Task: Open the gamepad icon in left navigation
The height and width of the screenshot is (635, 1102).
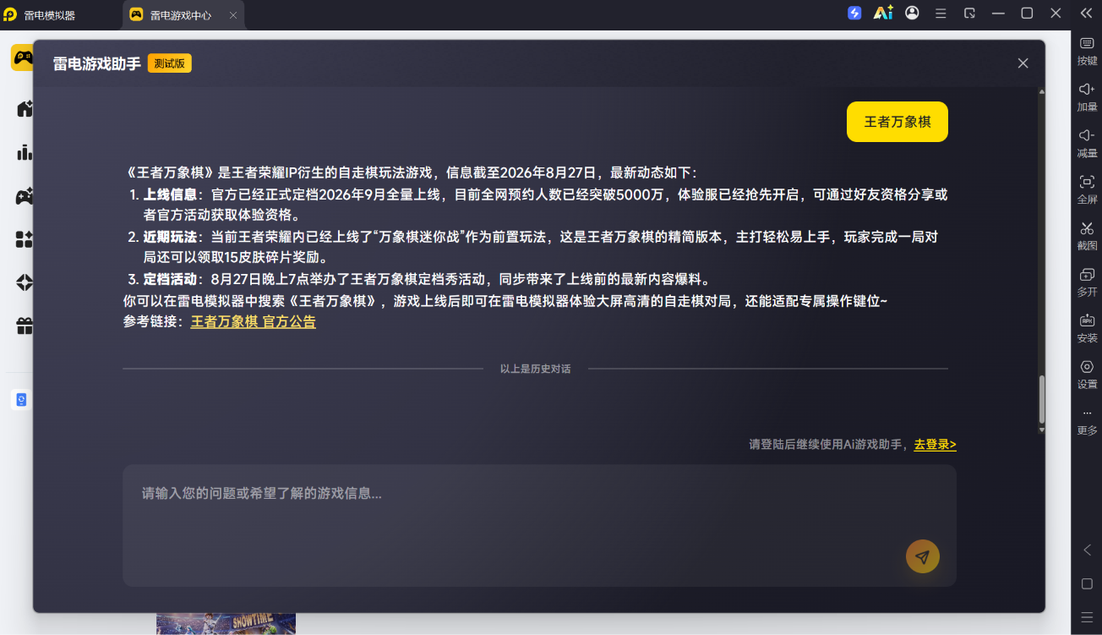Action: 25,196
